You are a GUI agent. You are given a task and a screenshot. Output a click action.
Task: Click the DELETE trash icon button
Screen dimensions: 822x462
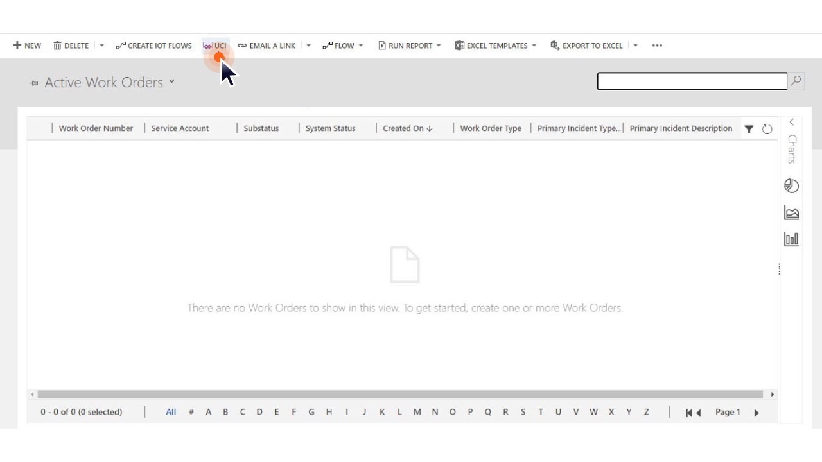[x=71, y=46]
